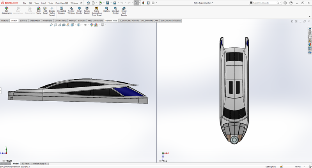Switch to the 3D Views tab
The height and width of the screenshot is (168, 312).
coord(25,164)
